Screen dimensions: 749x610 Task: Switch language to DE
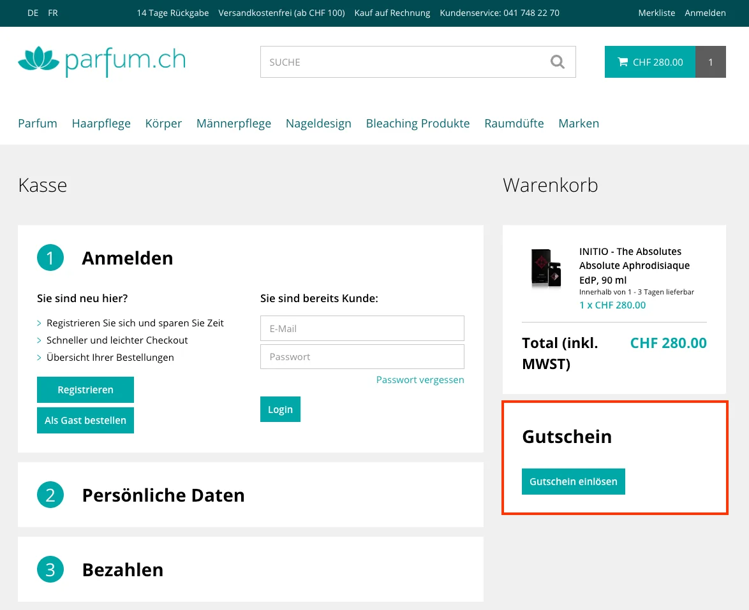tap(33, 13)
